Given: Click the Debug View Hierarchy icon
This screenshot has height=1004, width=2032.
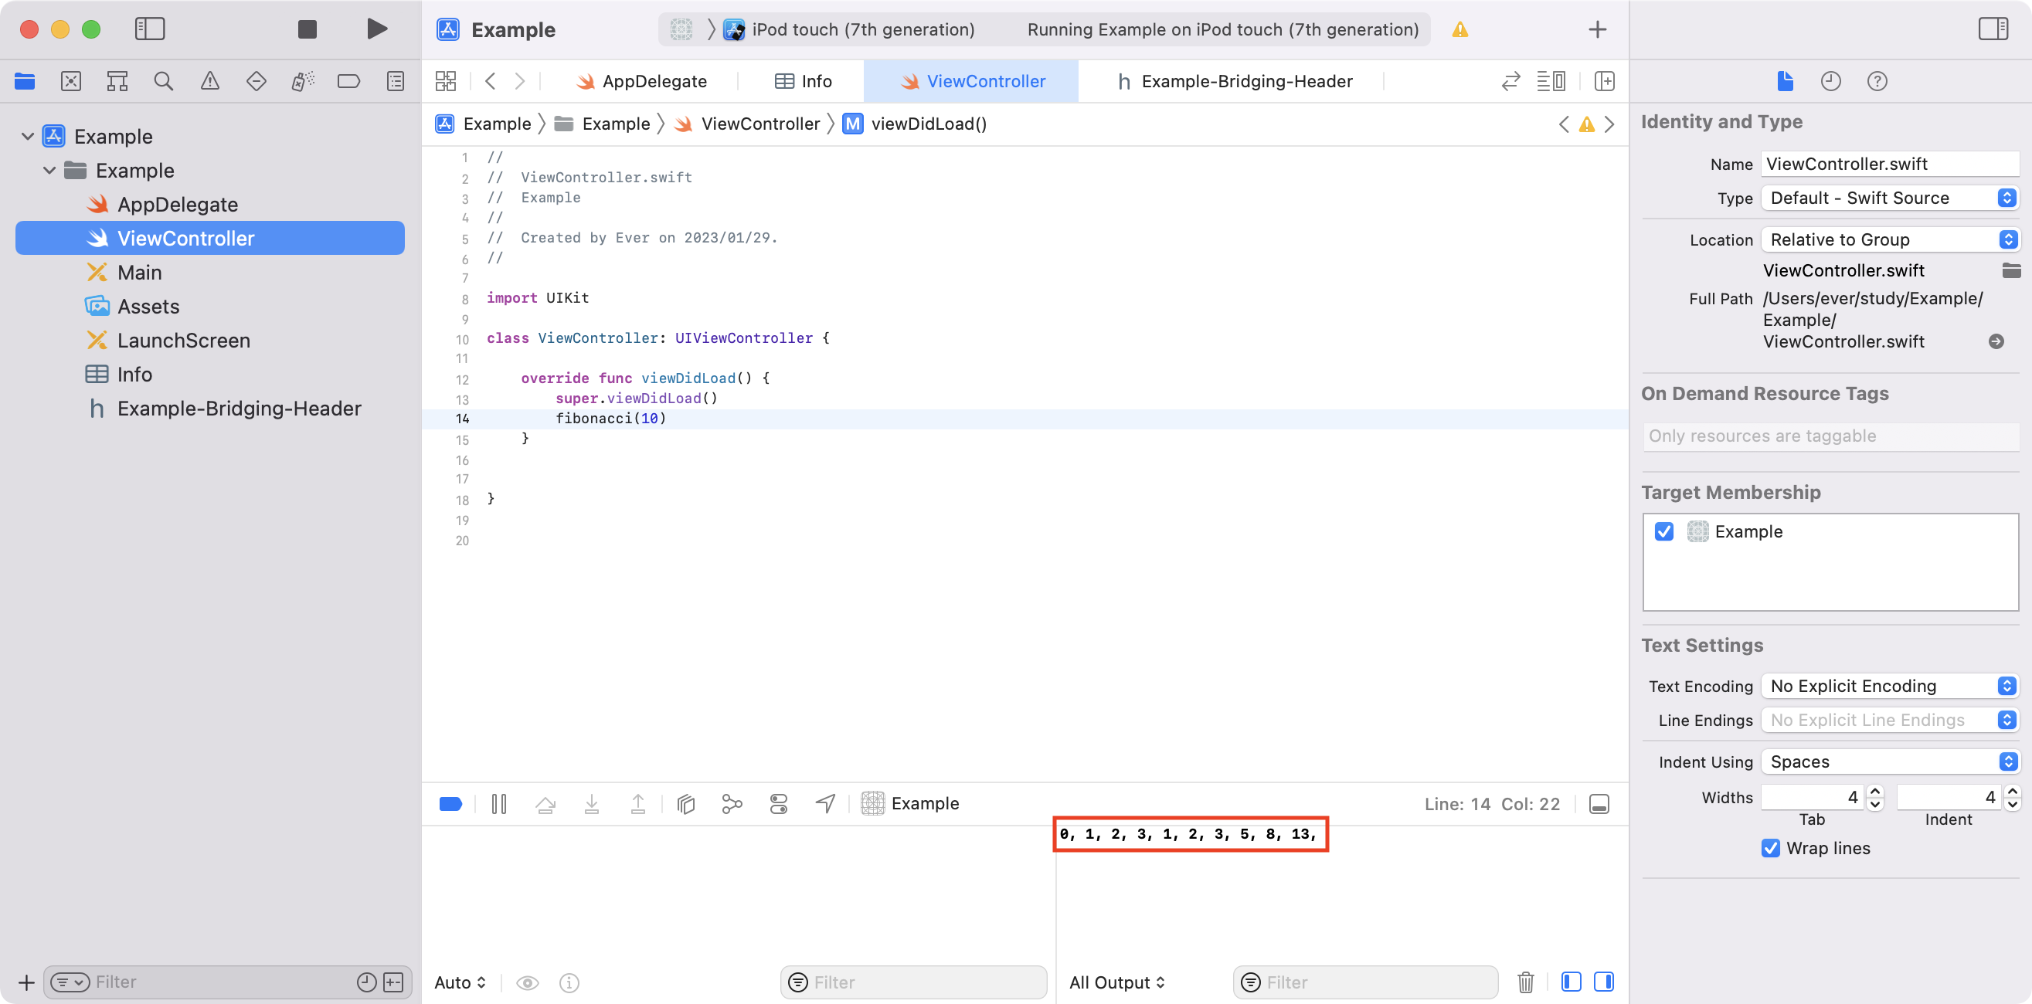Looking at the screenshot, I should pyautogui.click(x=685, y=804).
